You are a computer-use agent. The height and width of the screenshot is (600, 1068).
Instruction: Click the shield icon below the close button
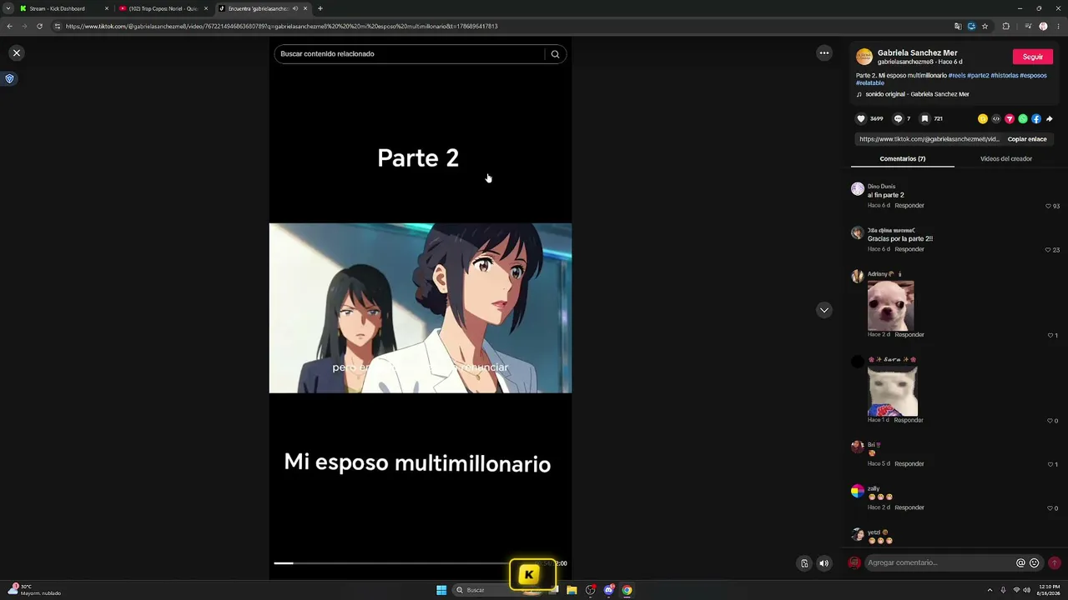(10, 79)
